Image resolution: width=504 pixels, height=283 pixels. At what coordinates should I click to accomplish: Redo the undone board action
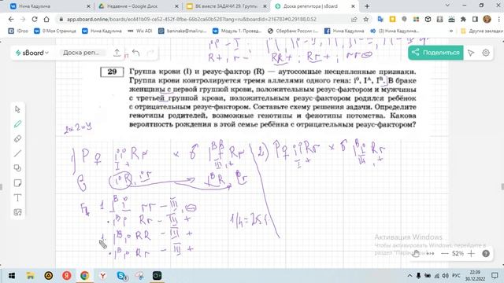150,53
